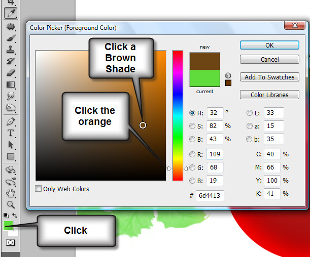Click the G field showing 68

coord(215,167)
